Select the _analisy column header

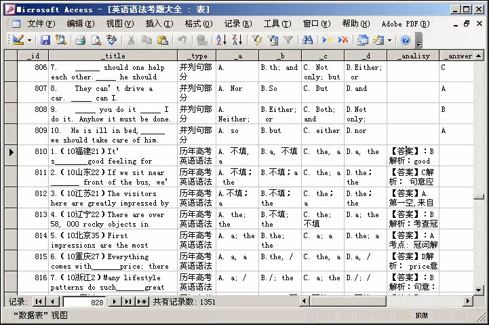(x=413, y=56)
